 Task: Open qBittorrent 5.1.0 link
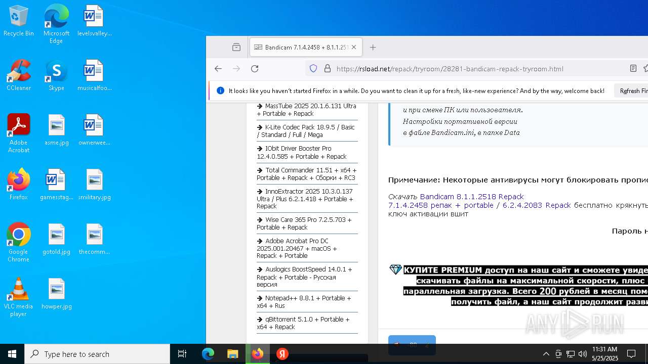coord(303,323)
